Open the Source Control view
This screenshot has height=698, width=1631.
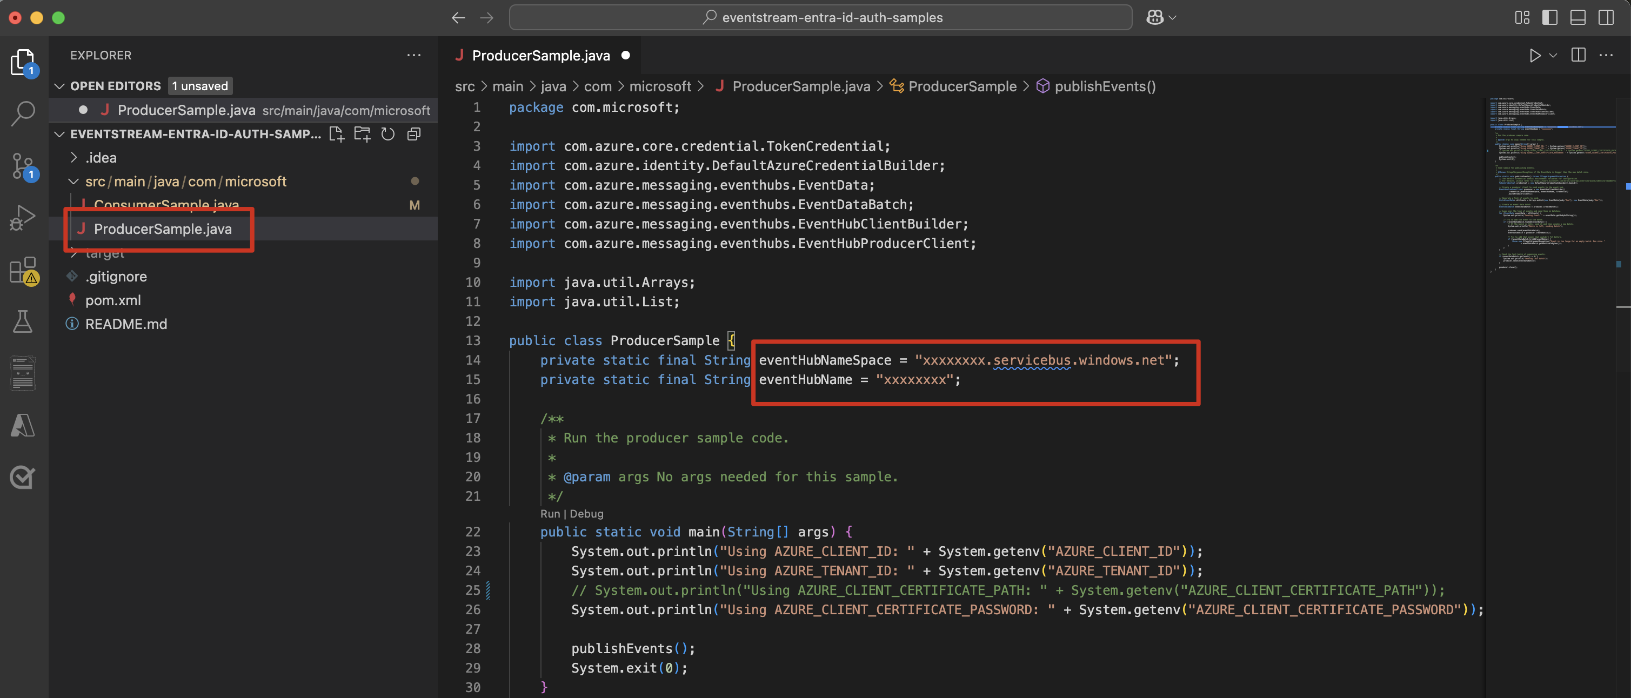[23, 166]
